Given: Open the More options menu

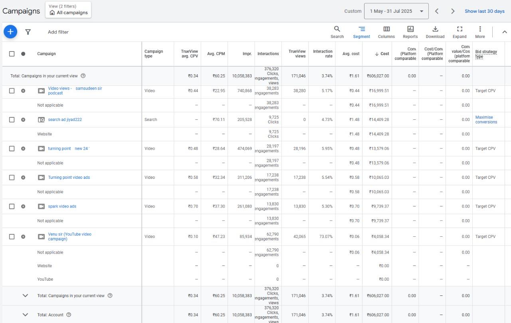Looking at the screenshot, I should 480,32.
